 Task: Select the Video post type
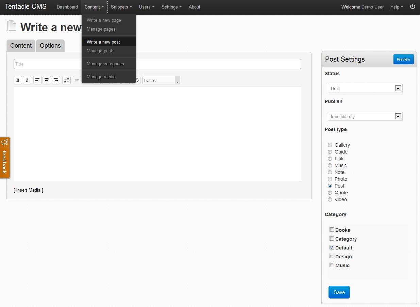point(330,199)
